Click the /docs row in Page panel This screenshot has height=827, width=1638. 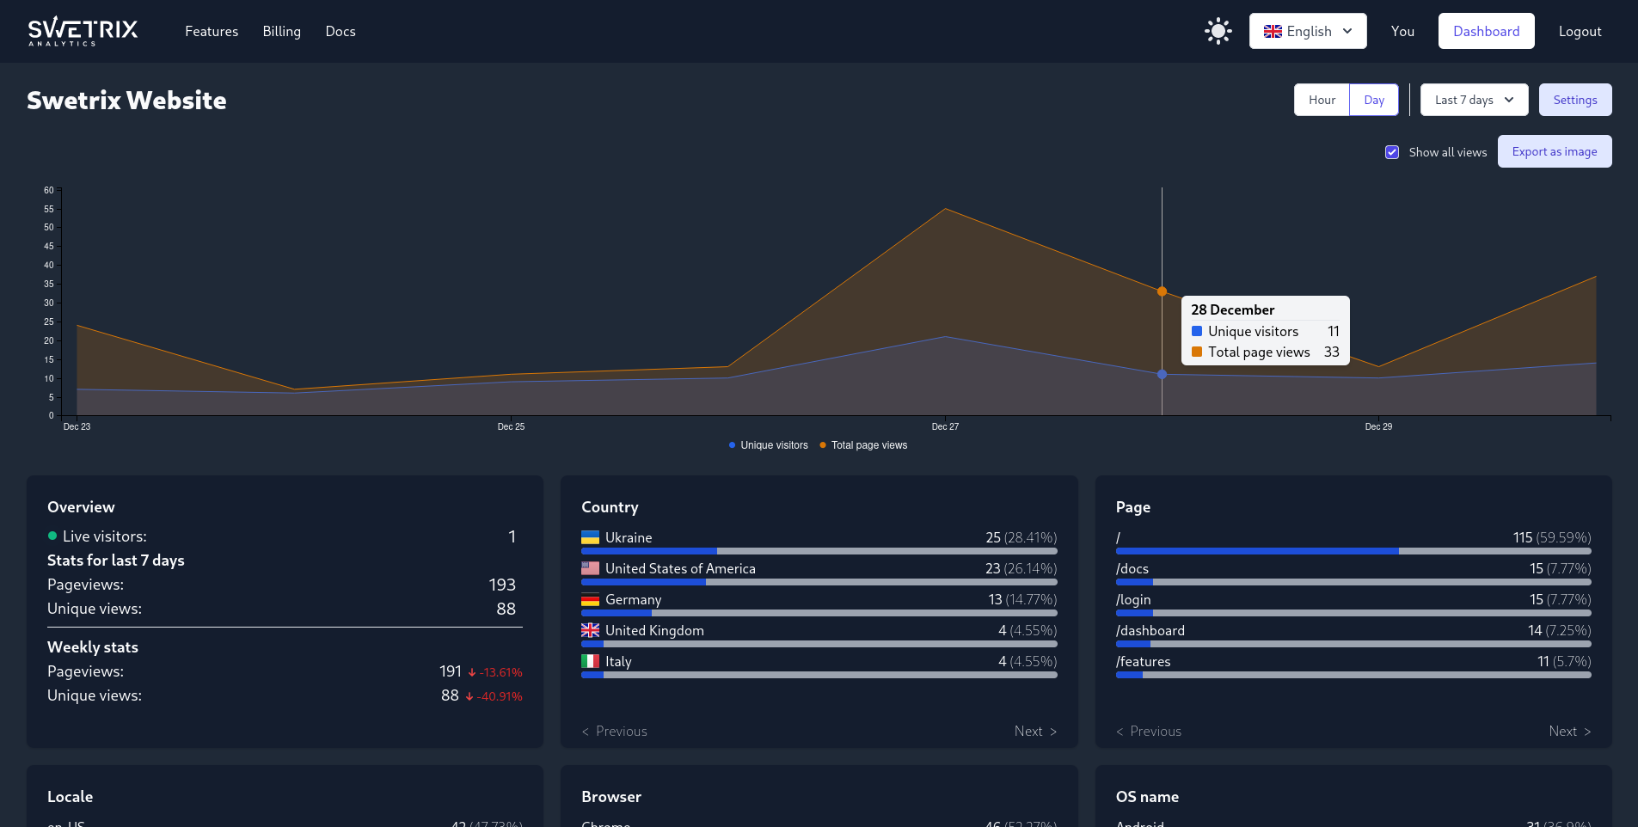pos(1353,569)
